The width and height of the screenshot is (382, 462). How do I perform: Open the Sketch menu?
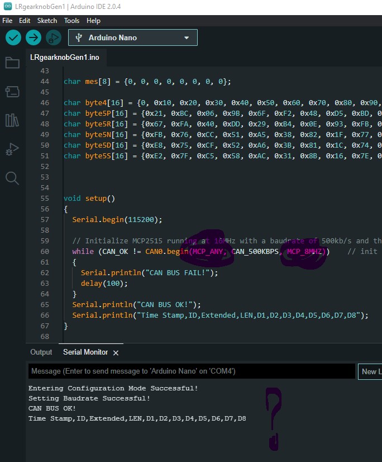[x=47, y=21]
